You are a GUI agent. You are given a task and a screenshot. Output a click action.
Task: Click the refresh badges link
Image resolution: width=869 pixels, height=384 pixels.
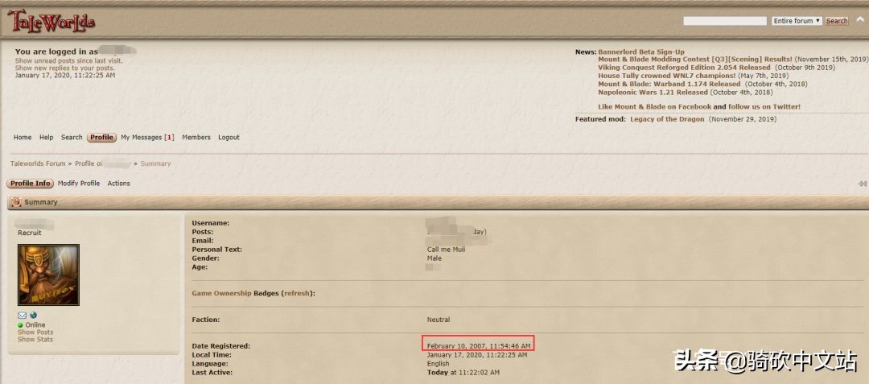[297, 293]
